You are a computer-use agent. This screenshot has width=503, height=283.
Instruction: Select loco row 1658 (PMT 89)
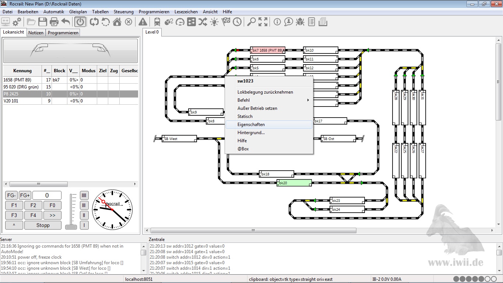[x=70, y=80]
